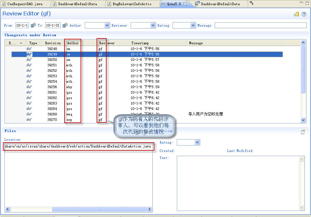Click the glasses icon for revision 39253

point(29,76)
